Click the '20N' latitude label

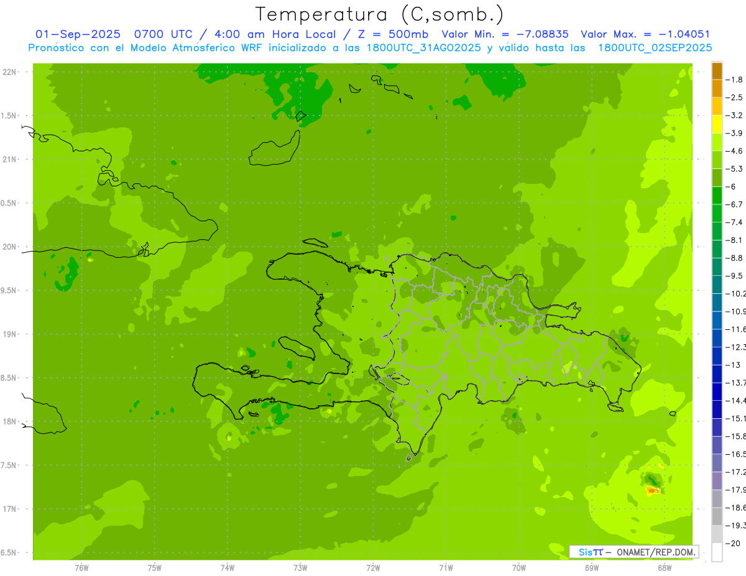point(10,247)
